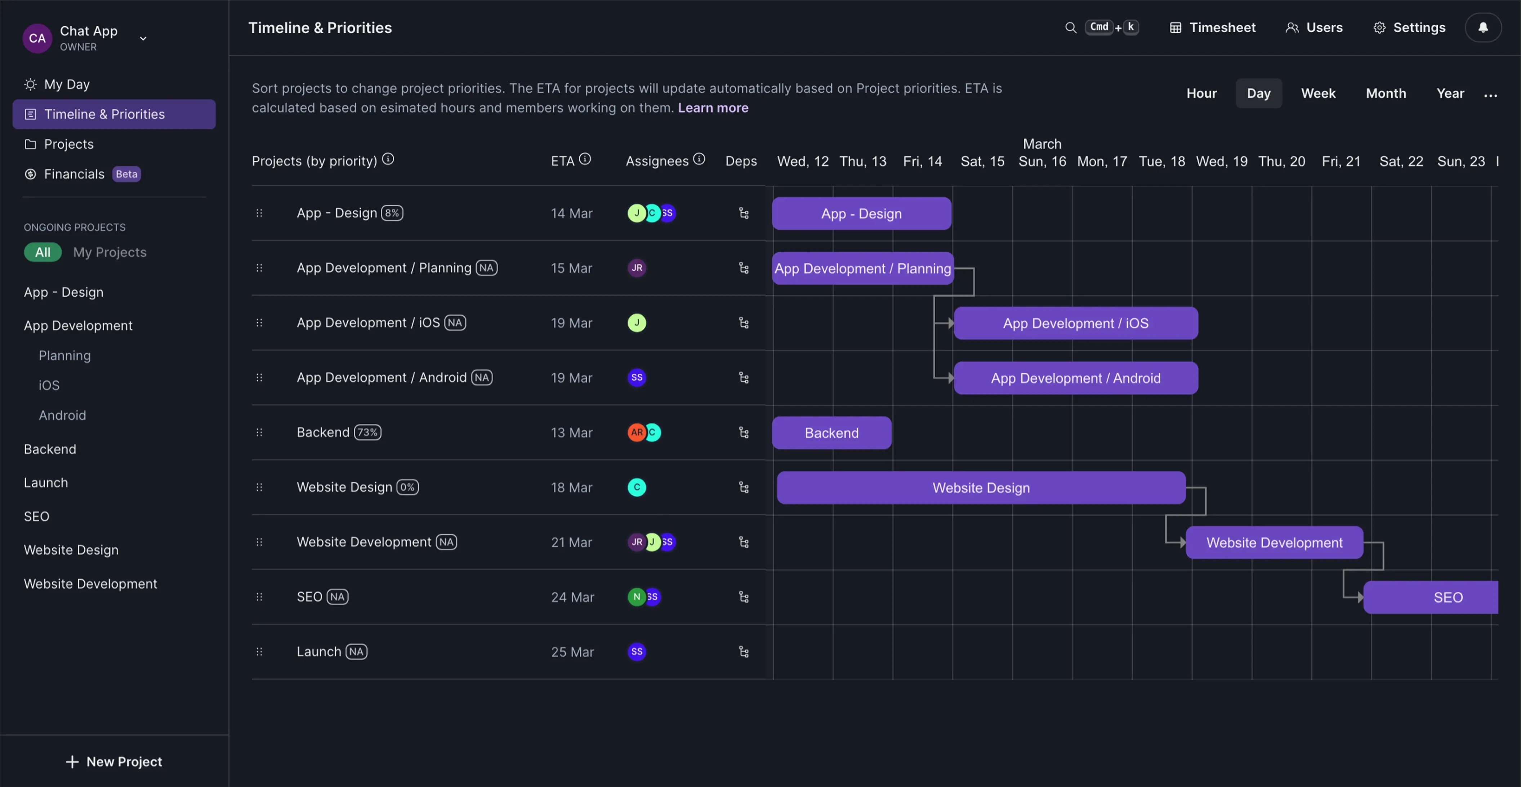Switch the timeline to Hour view
Viewport: 1521px width, 787px height.
click(1201, 93)
